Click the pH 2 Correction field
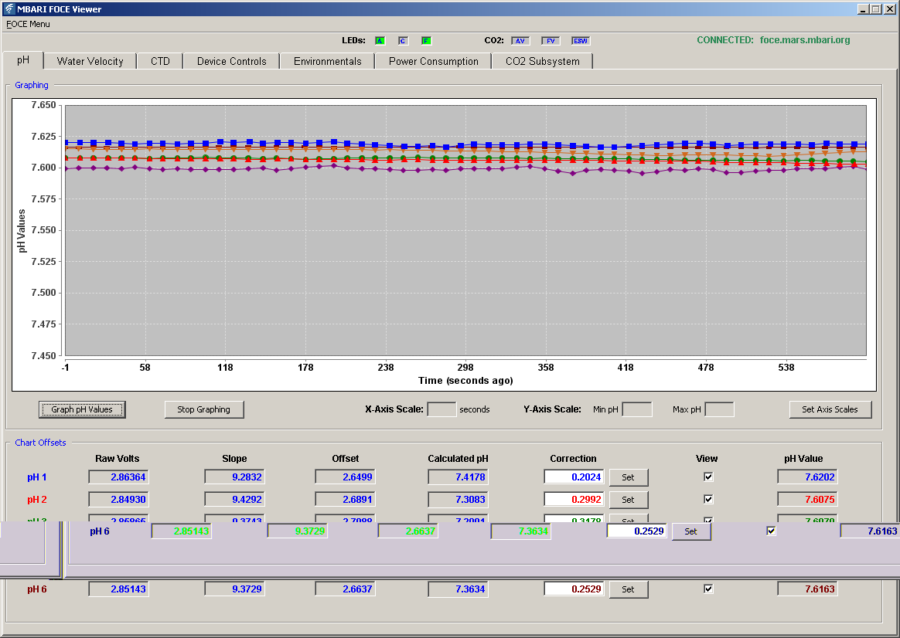The width and height of the screenshot is (900, 638). click(574, 499)
